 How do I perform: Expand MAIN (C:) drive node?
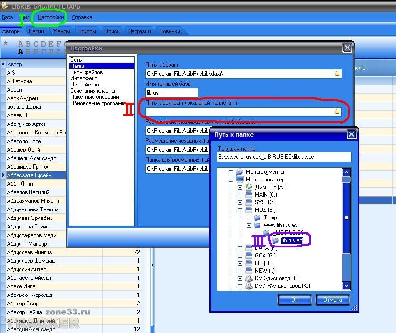coord(240,195)
